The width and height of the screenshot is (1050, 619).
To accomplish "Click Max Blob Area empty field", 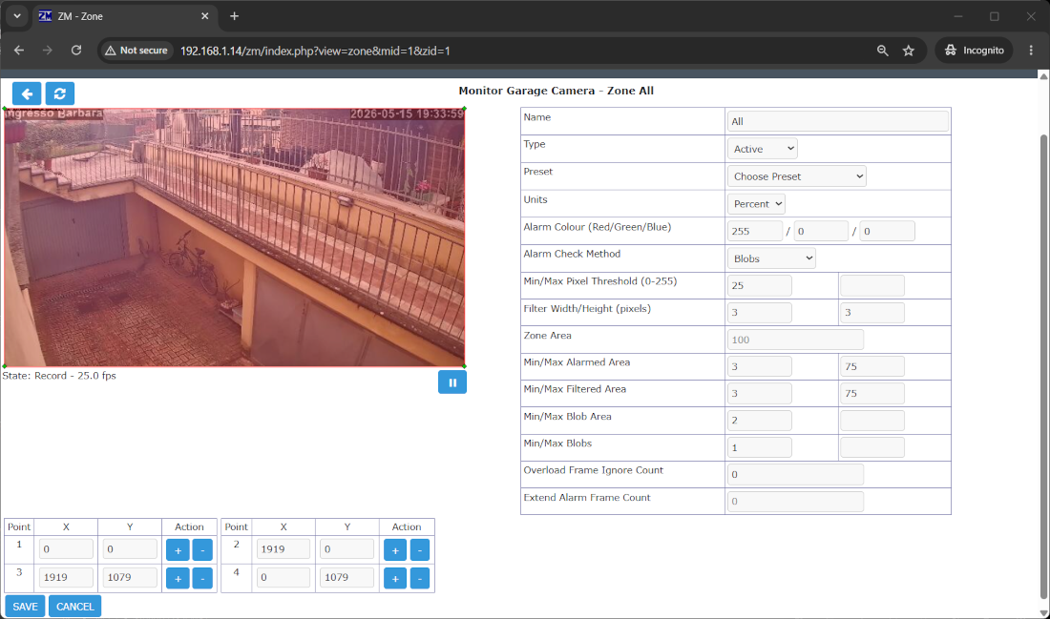I will [871, 421].
